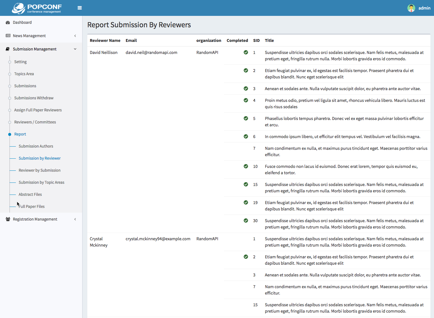The width and height of the screenshot is (434, 318).
Task: Open the Assign Full Paper Reviewers link
Action: point(38,110)
